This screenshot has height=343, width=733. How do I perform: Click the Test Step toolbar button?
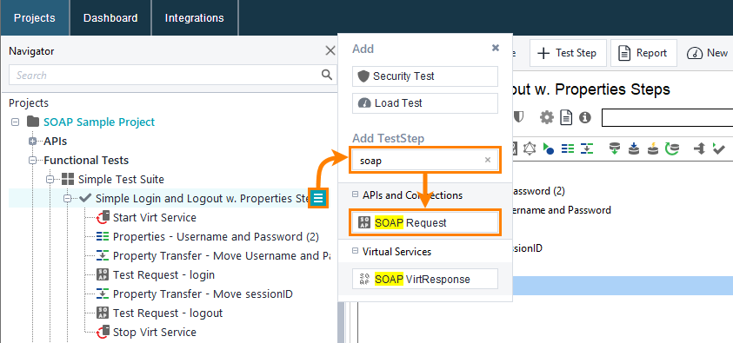pos(568,53)
